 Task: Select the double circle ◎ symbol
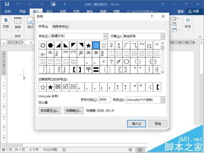tap(43, 45)
